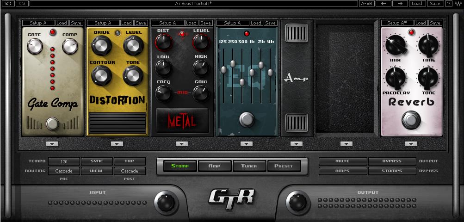The height and width of the screenshot is (222, 464).
Task: Adjust the Gain knob on Metal pedal
Action: [201, 93]
